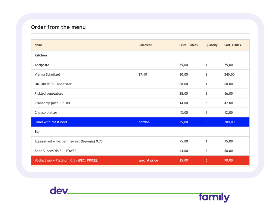Click the Quantity column header

tap(211, 45)
